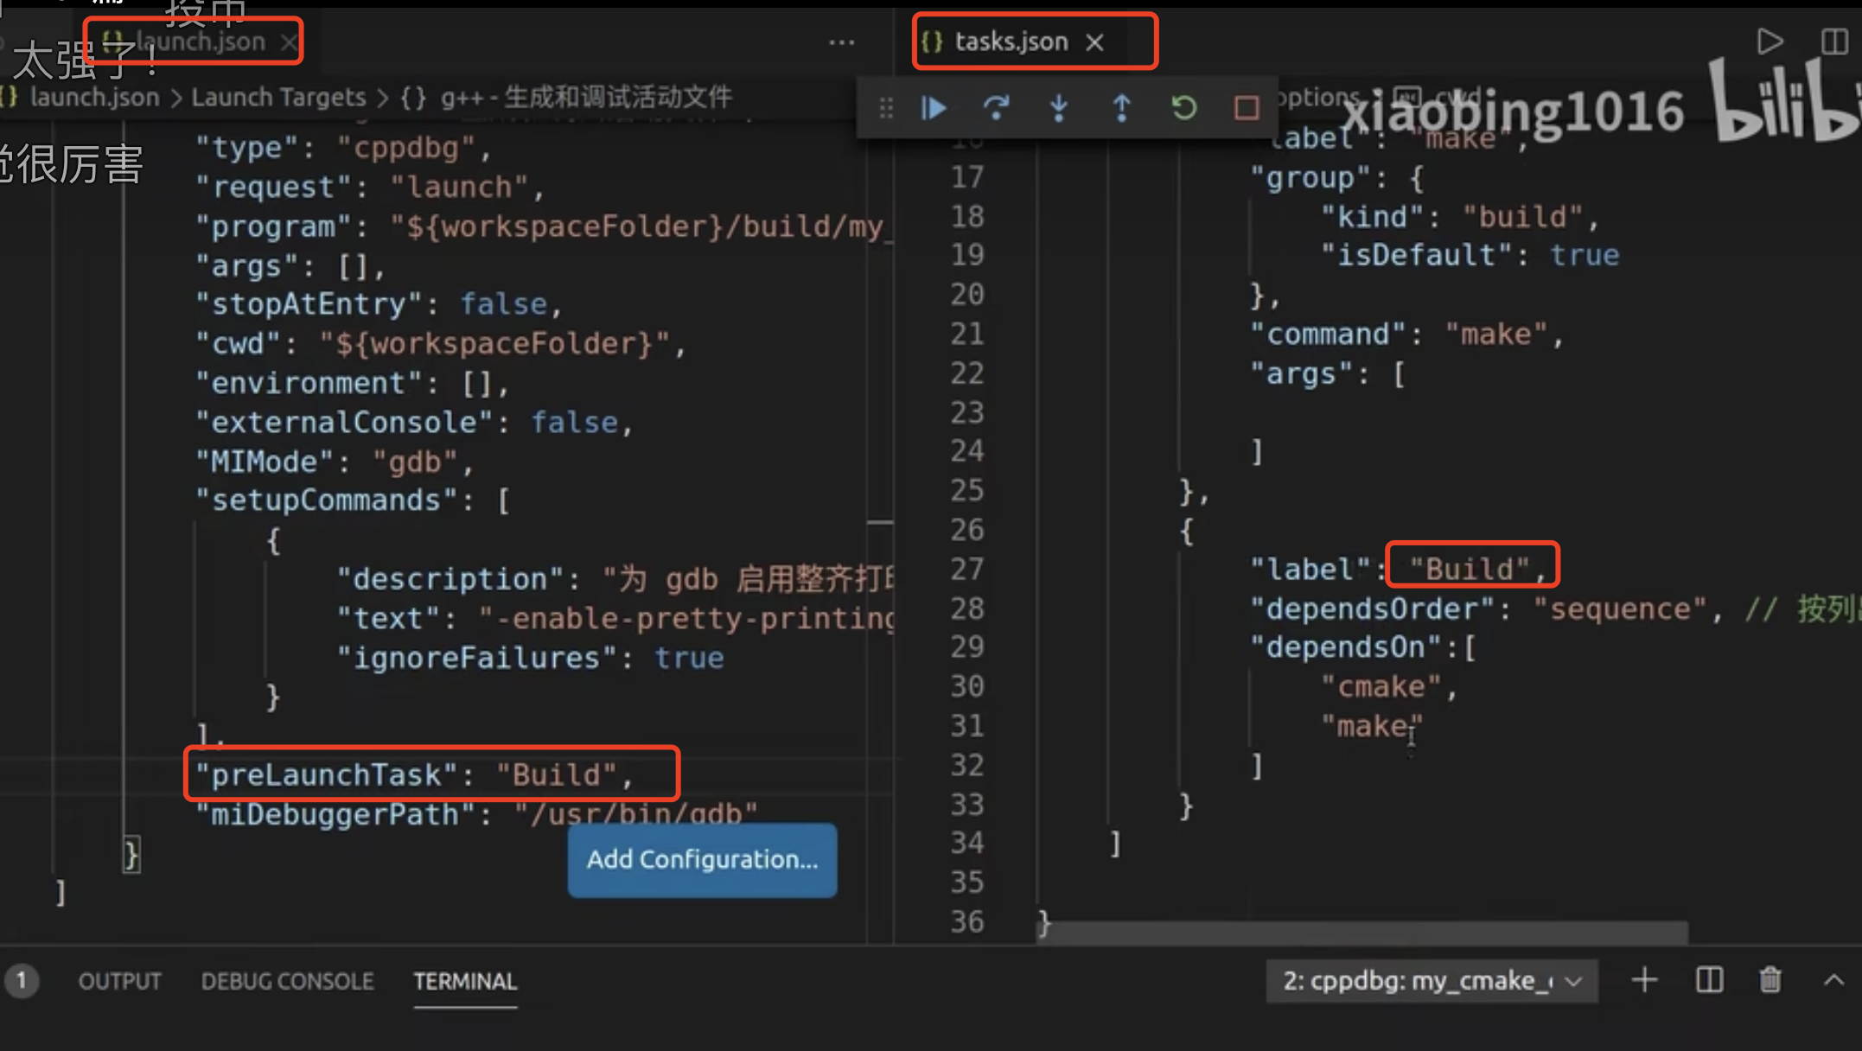Click "label": "Build" on line 27
The image size is (1862, 1051).
[x=1398, y=569]
